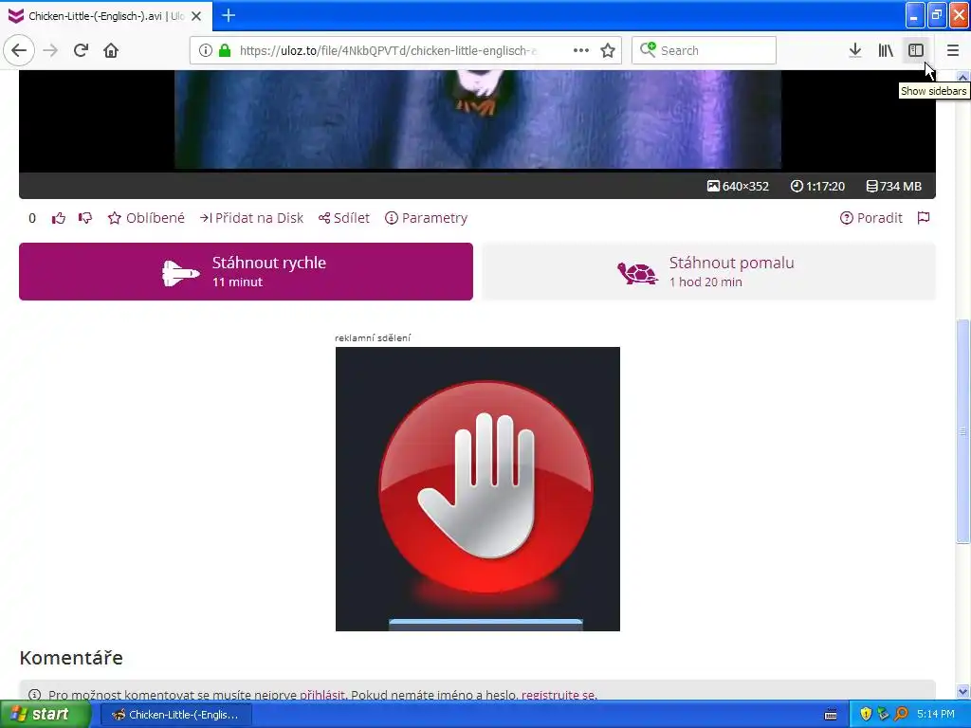971x728 pixels.
Task: Click the URL address field
Action: coord(388,50)
